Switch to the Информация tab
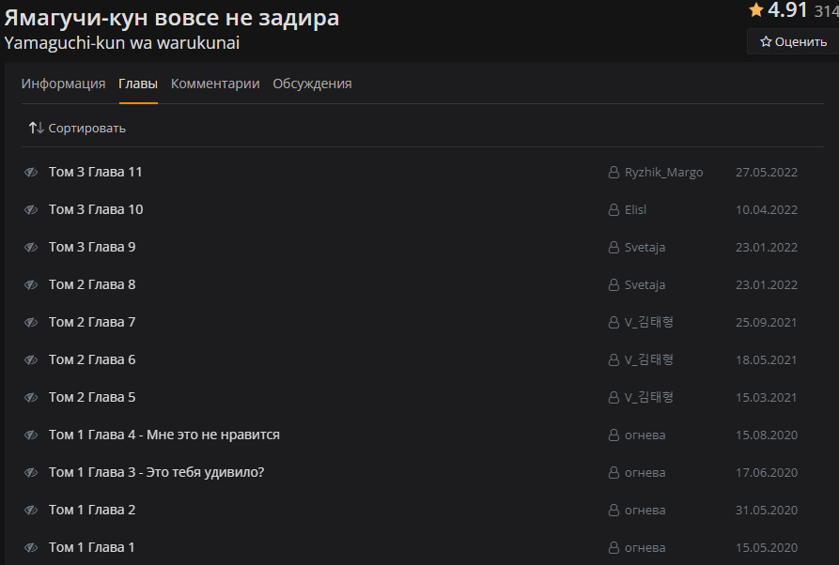Viewport: 839px width, 565px height. pyautogui.click(x=63, y=84)
